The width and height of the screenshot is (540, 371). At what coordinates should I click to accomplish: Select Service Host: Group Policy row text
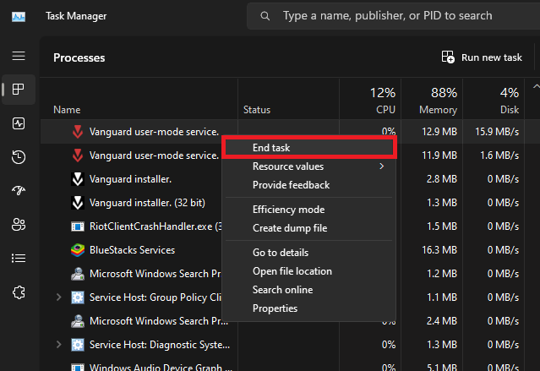[x=155, y=297]
